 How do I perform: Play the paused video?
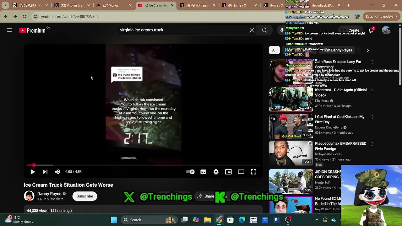point(33,172)
